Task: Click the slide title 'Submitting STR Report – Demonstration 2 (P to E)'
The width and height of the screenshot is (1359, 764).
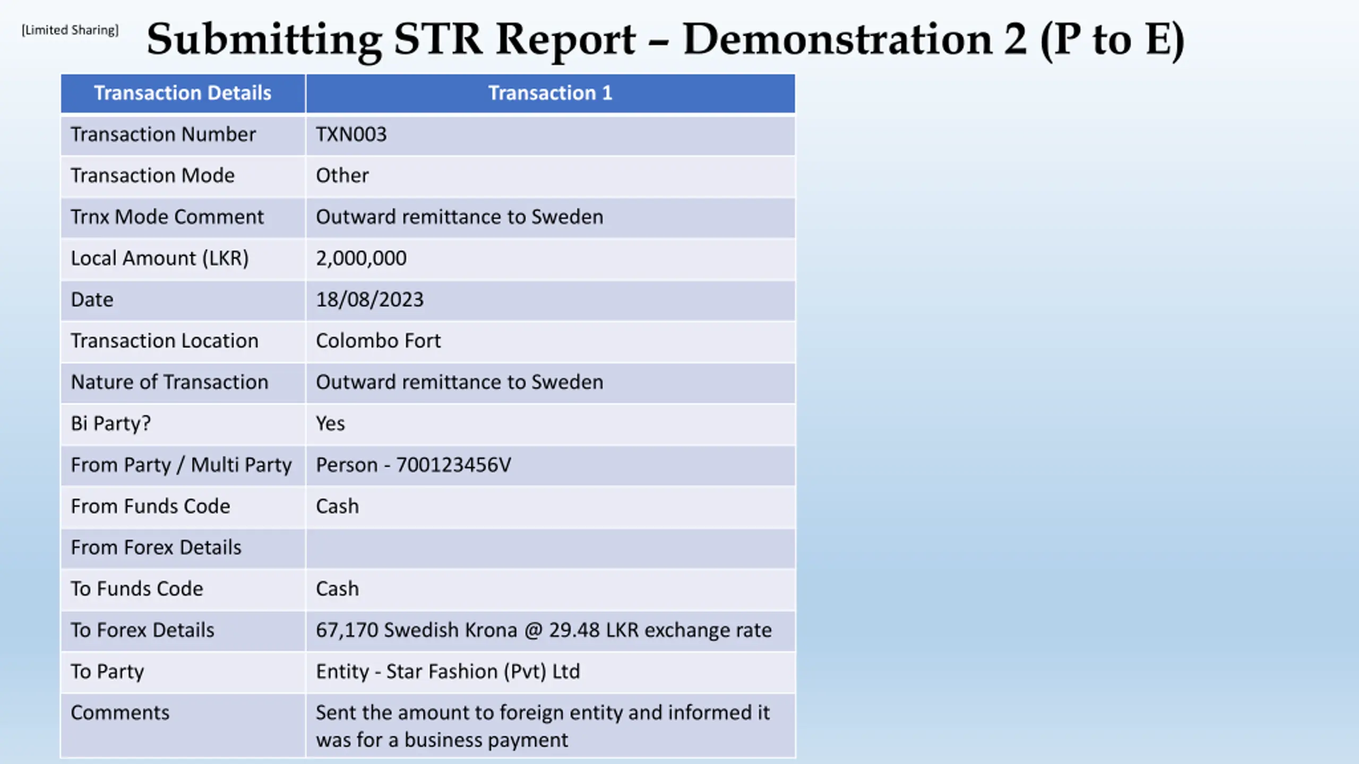Action: [665, 40]
